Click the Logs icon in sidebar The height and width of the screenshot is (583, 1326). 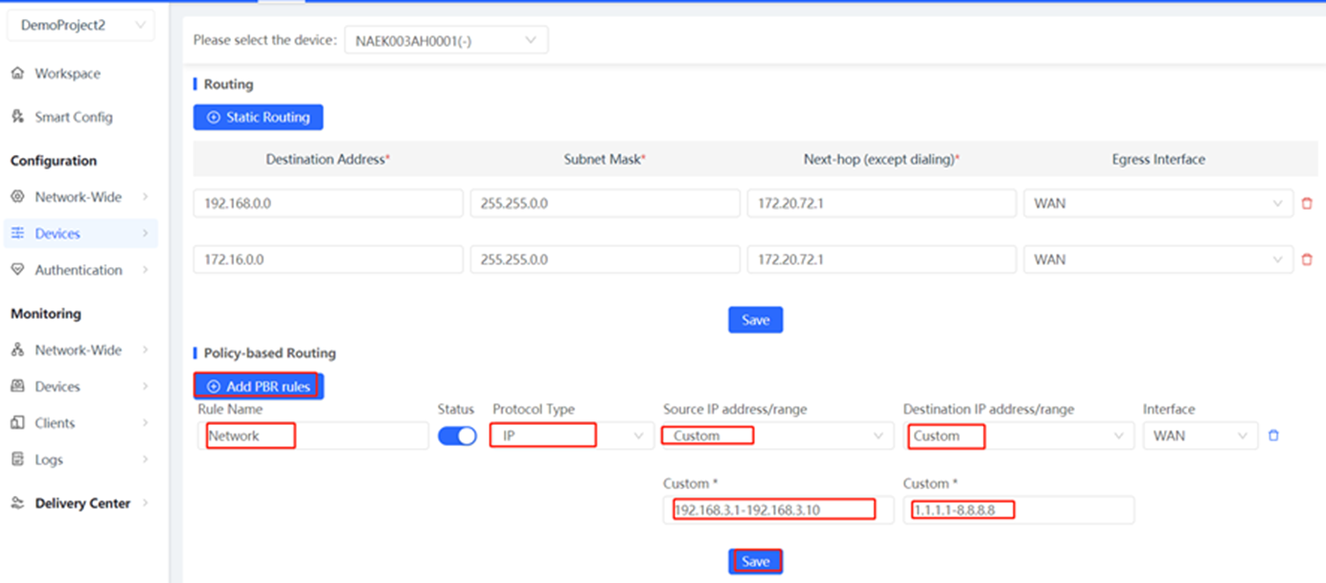(17, 460)
